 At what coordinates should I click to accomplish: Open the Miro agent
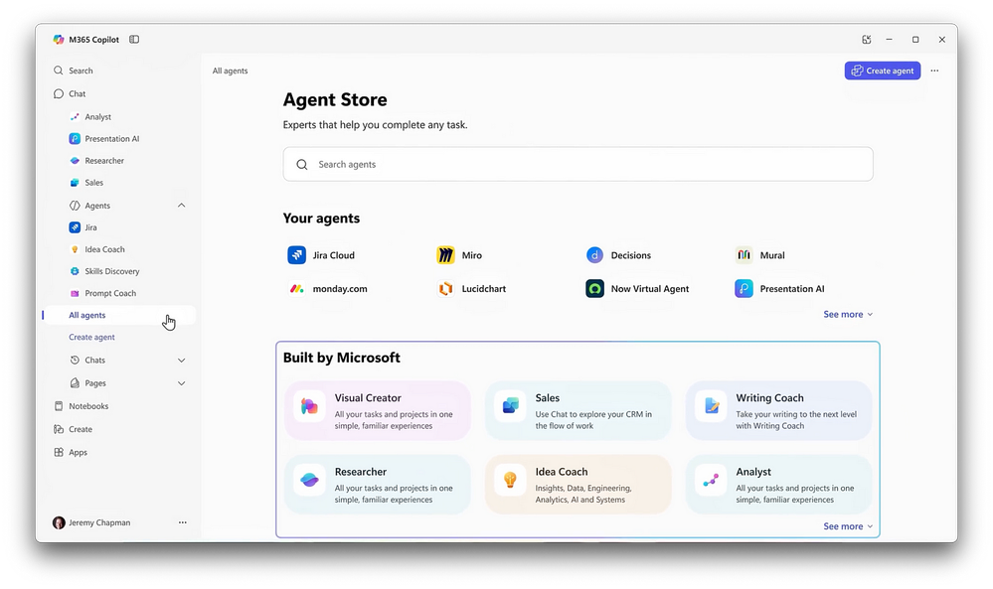(x=459, y=255)
